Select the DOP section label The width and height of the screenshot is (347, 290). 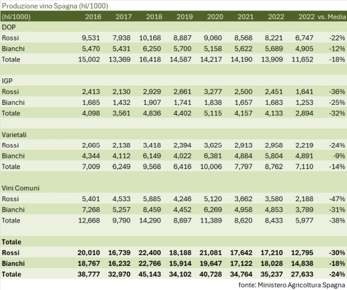click(9, 27)
